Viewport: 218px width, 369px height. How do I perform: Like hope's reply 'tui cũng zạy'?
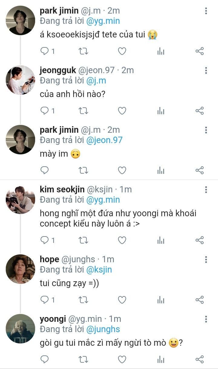coord(122,300)
